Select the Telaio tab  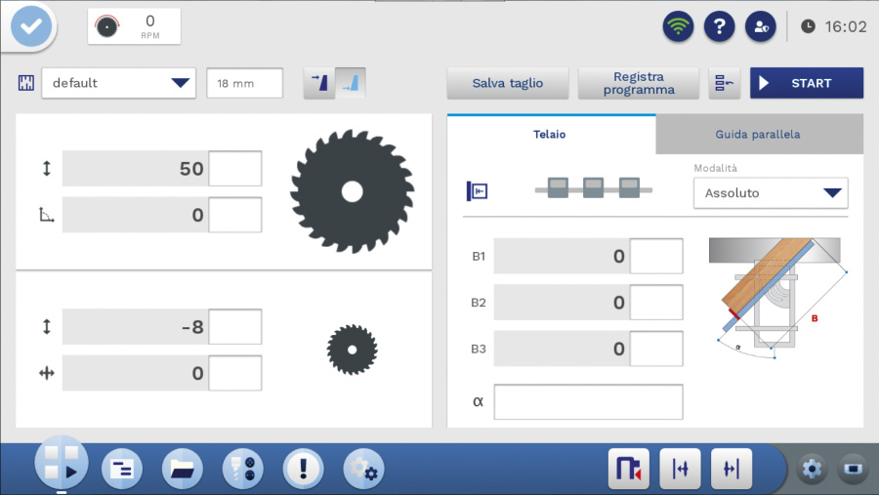coord(551,135)
